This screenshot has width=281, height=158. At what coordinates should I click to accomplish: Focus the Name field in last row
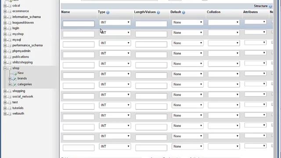pos(79,147)
